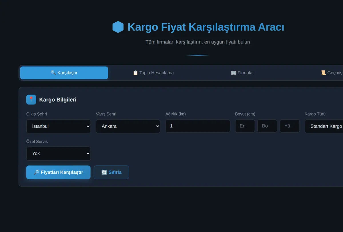Screen dimensions: 343x232
Task: Click the Yü dimension field
Action: (x=290, y=126)
